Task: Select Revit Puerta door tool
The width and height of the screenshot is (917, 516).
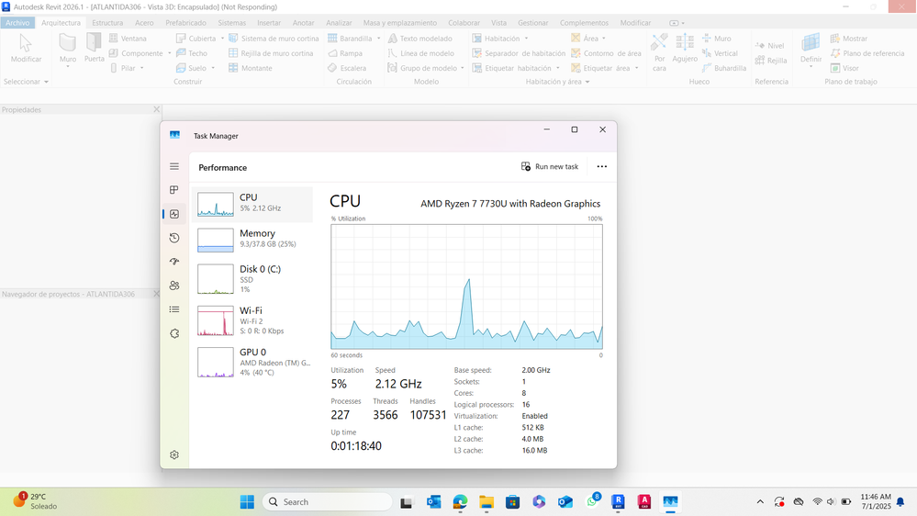Action: click(95, 48)
